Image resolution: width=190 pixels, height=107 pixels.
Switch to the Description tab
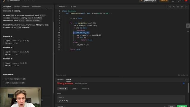7,7
